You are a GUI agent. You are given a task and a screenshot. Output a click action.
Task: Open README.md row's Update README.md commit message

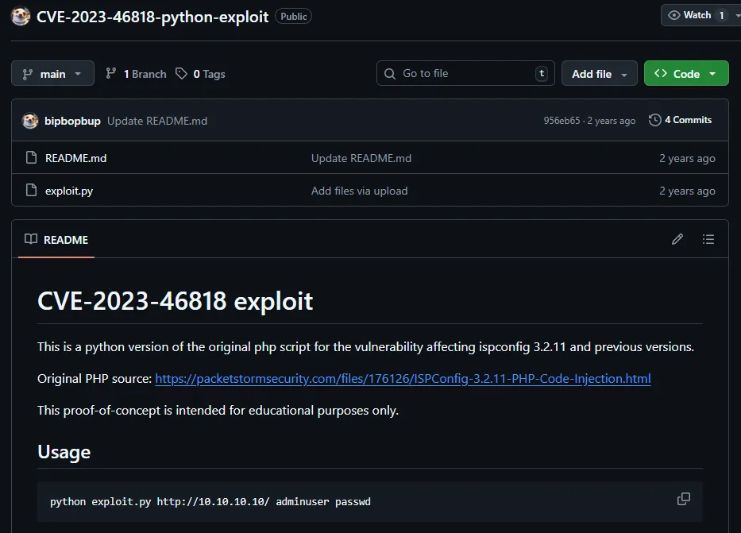coord(361,158)
